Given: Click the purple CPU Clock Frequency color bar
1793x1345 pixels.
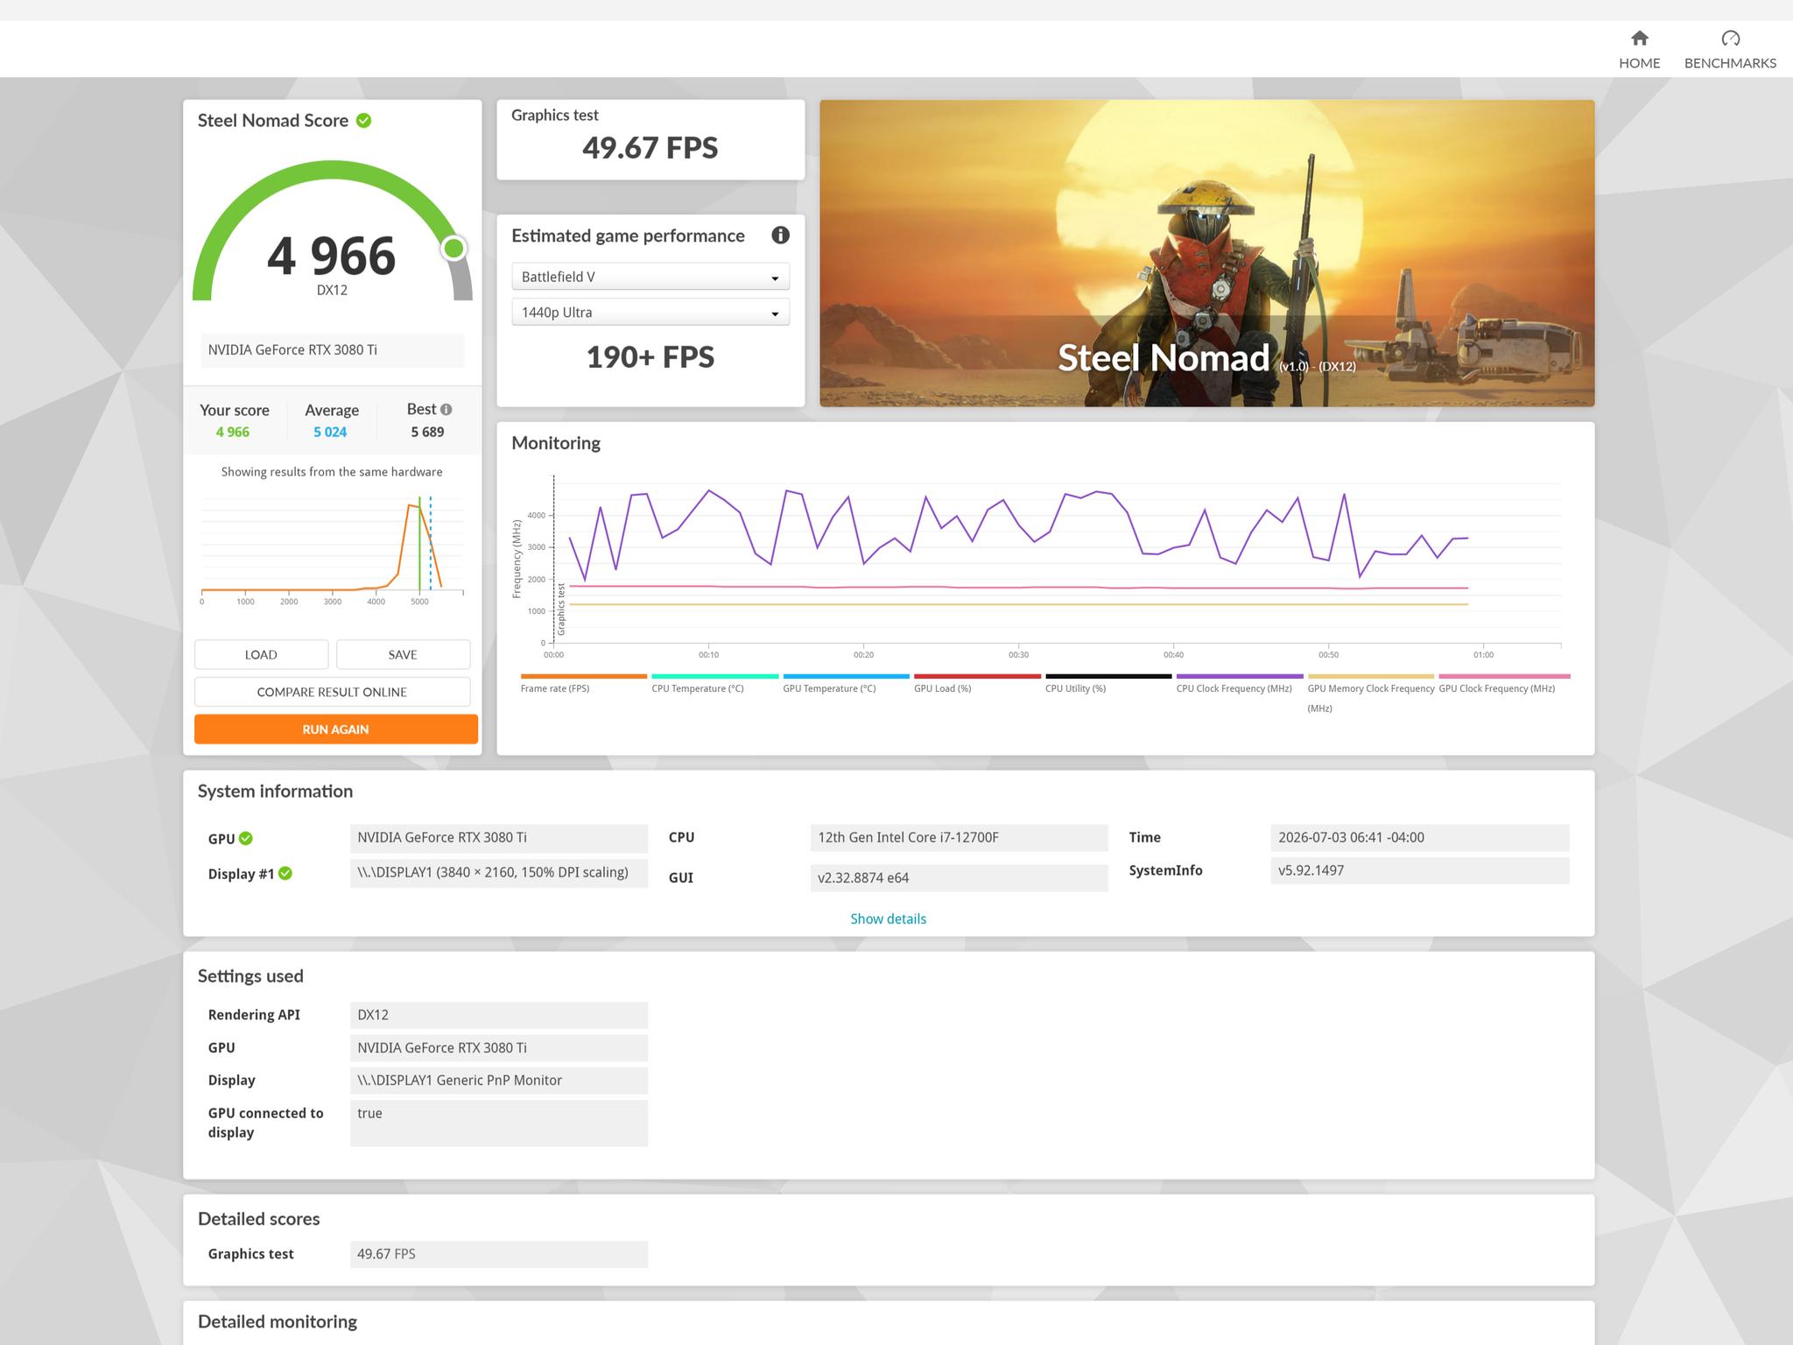Looking at the screenshot, I should (1240, 676).
